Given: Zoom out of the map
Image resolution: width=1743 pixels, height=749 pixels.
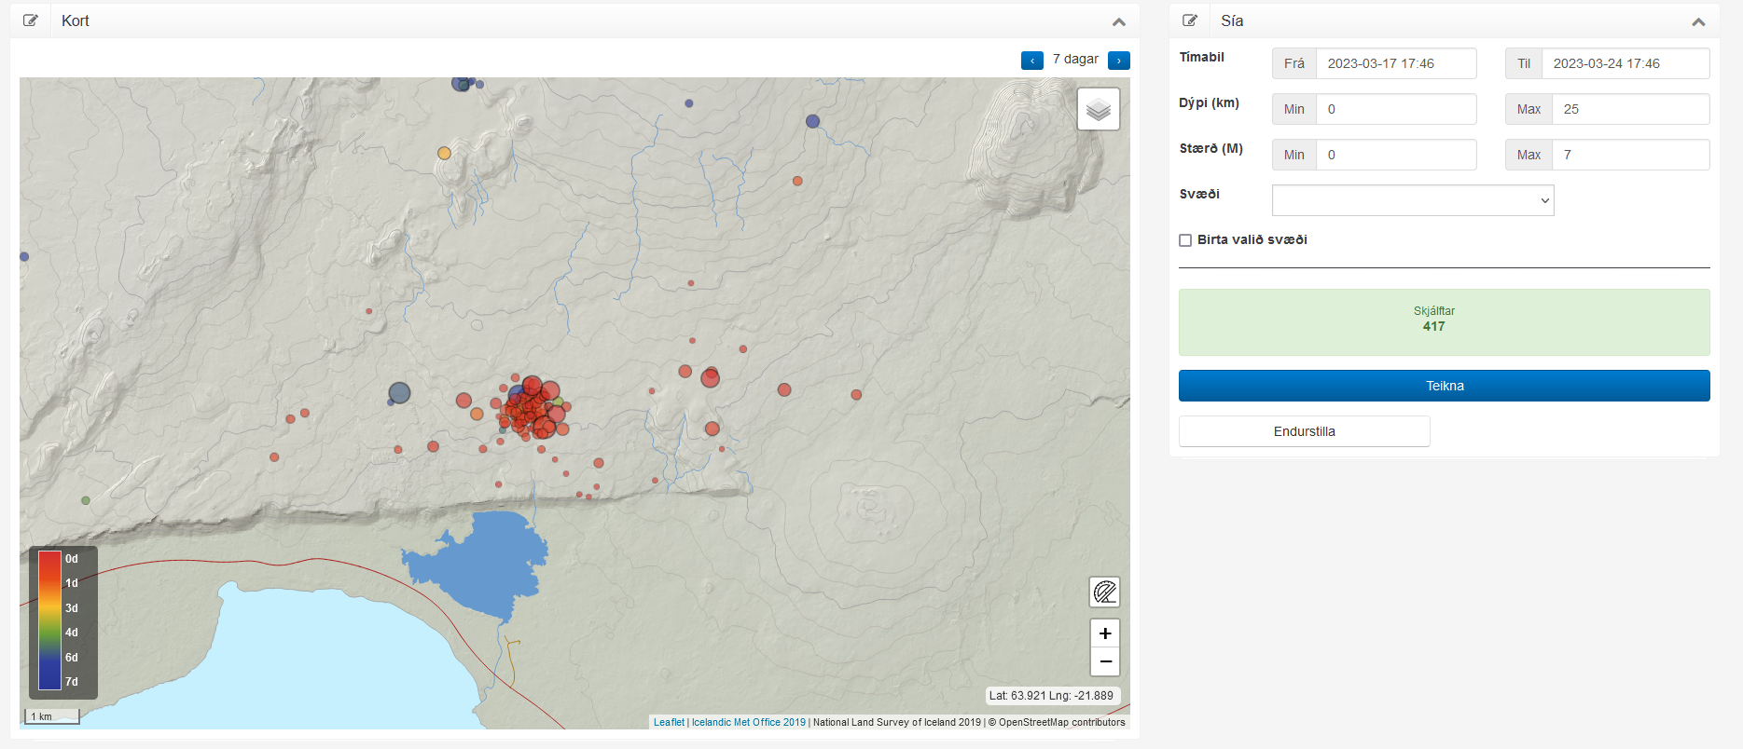Looking at the screenshot, I should [1104, 661].
